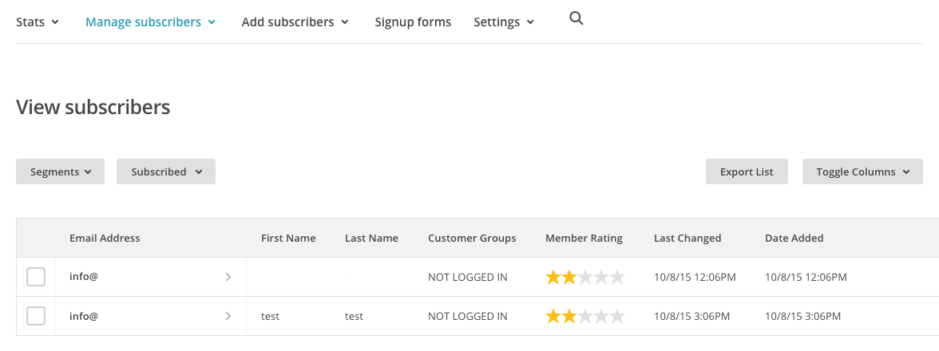Open the Stats menu
Screen dimensions: 939x351
pos(38,22)
